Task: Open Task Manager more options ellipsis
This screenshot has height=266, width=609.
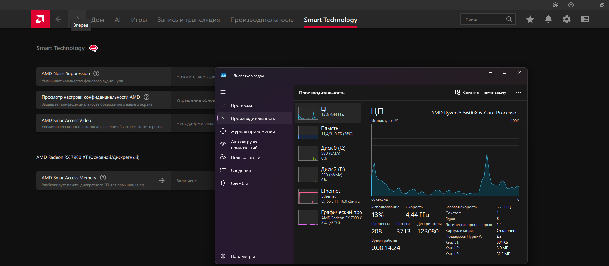Action: click(x=518, y=93)
